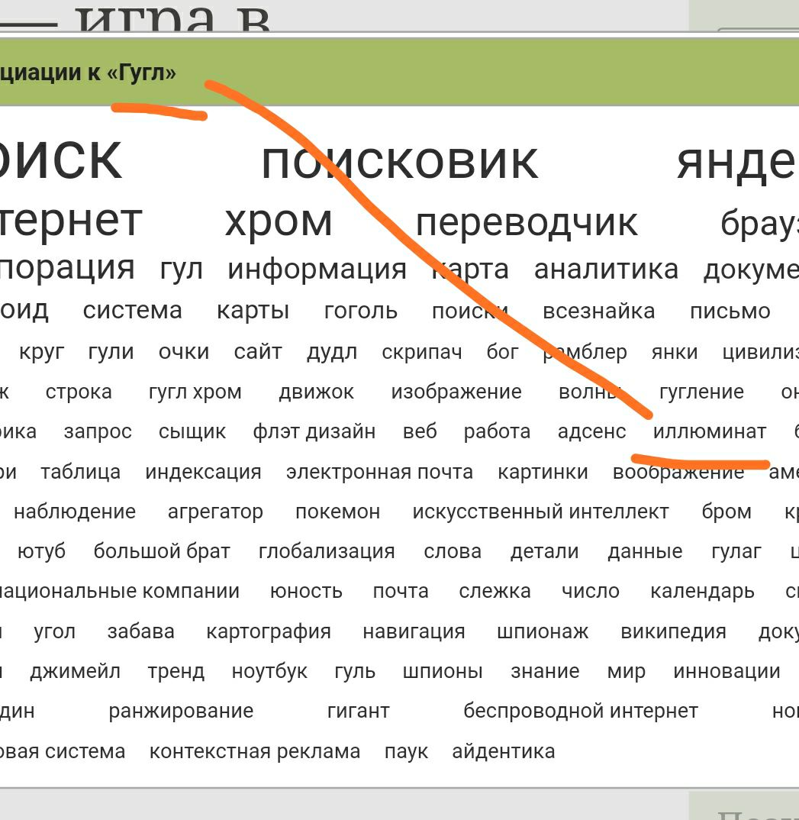Open the word «адсенс»

(592, 432)
